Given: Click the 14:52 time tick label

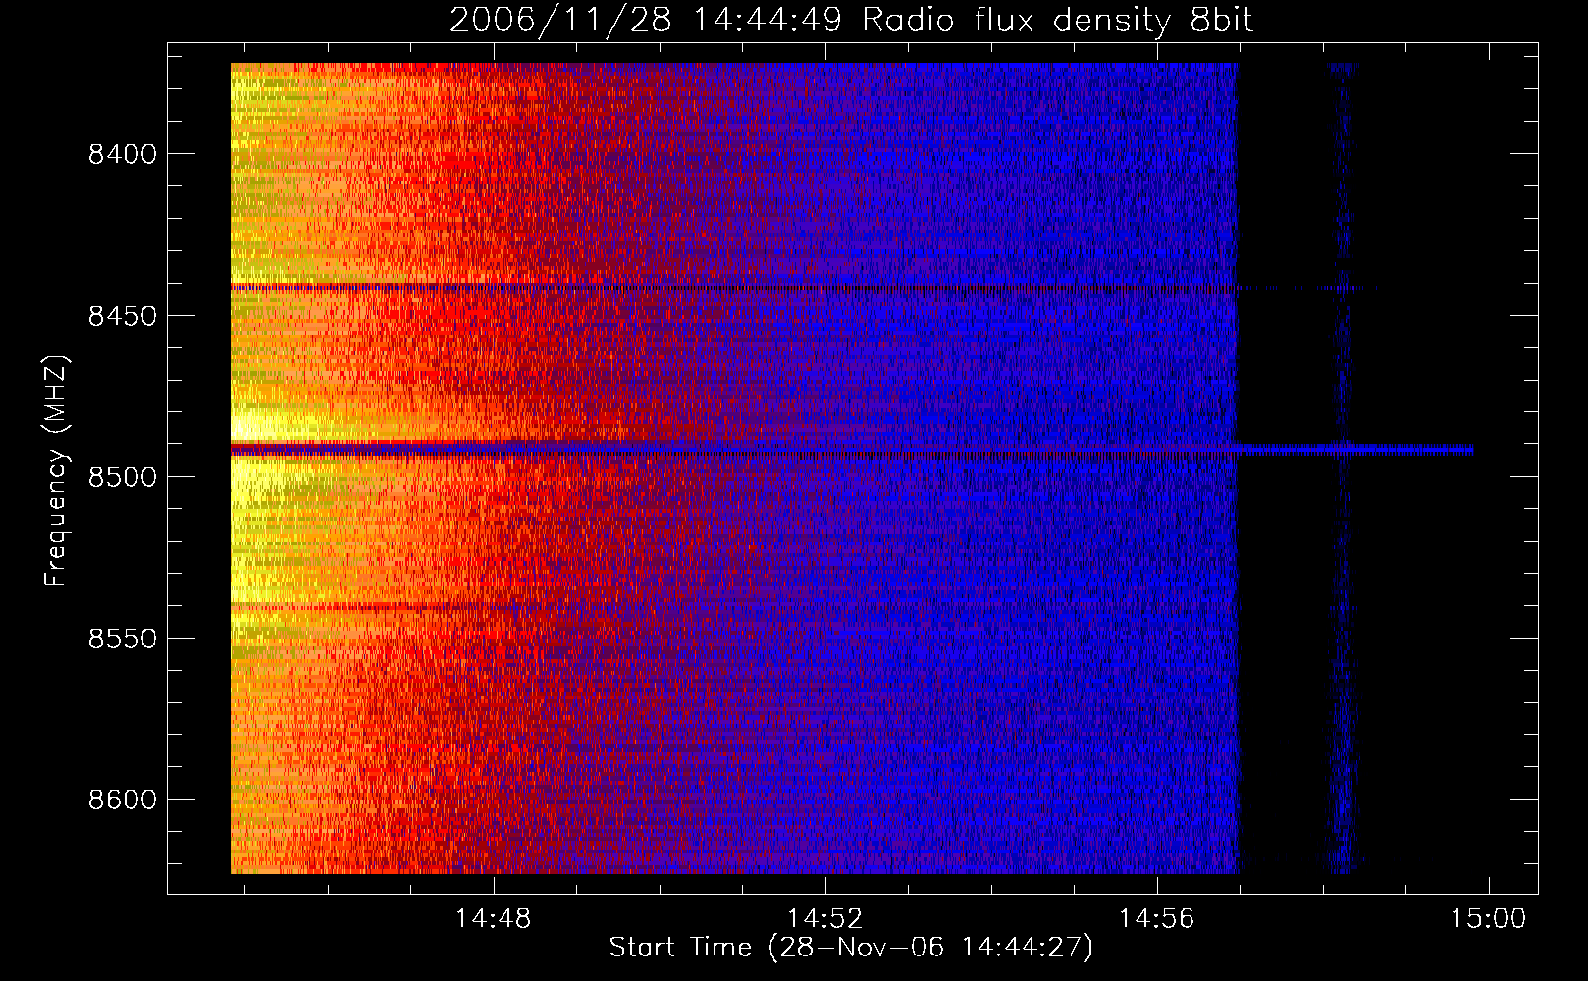Looking at the screenshot, I should pyautogui.click(x=825, y=919).
